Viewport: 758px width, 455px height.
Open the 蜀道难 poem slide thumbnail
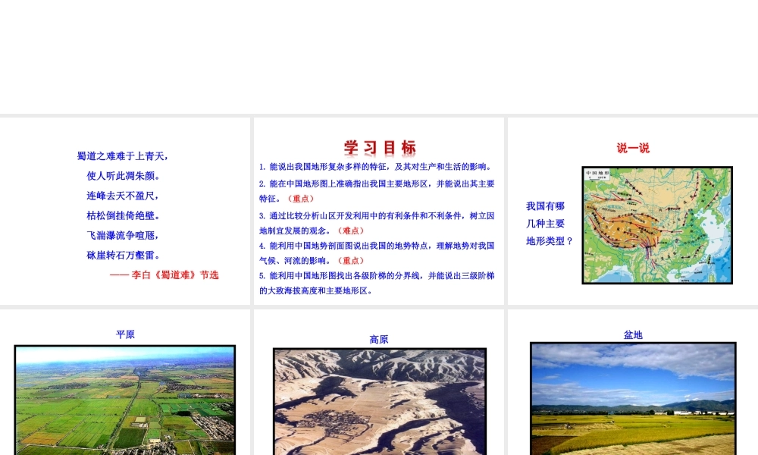(125, 212)
